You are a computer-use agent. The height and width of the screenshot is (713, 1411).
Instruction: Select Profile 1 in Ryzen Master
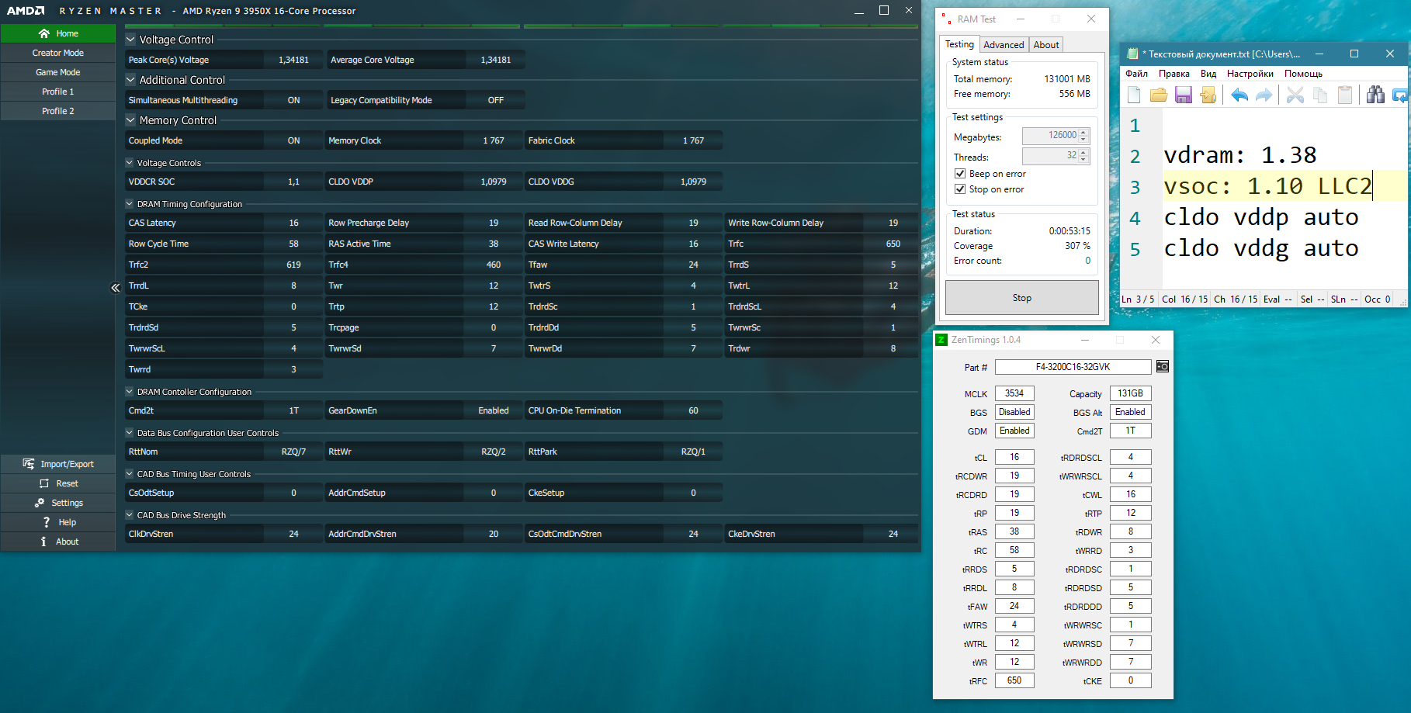(57, 92)
